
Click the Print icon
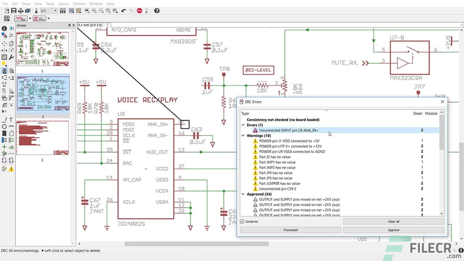pos(21,11)
